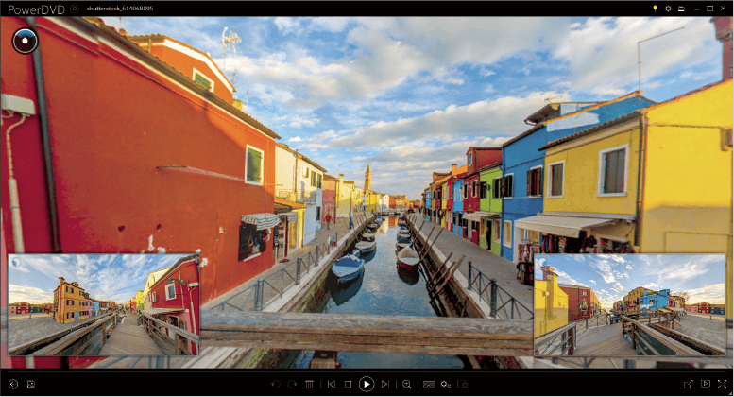Delete media with the trash icon
This screenshot has width=734, height=397.
(x=309, y=384)
